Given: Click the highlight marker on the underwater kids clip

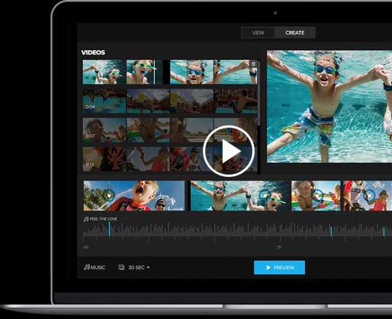Looking at the screenshot, I should coord(264,194).
